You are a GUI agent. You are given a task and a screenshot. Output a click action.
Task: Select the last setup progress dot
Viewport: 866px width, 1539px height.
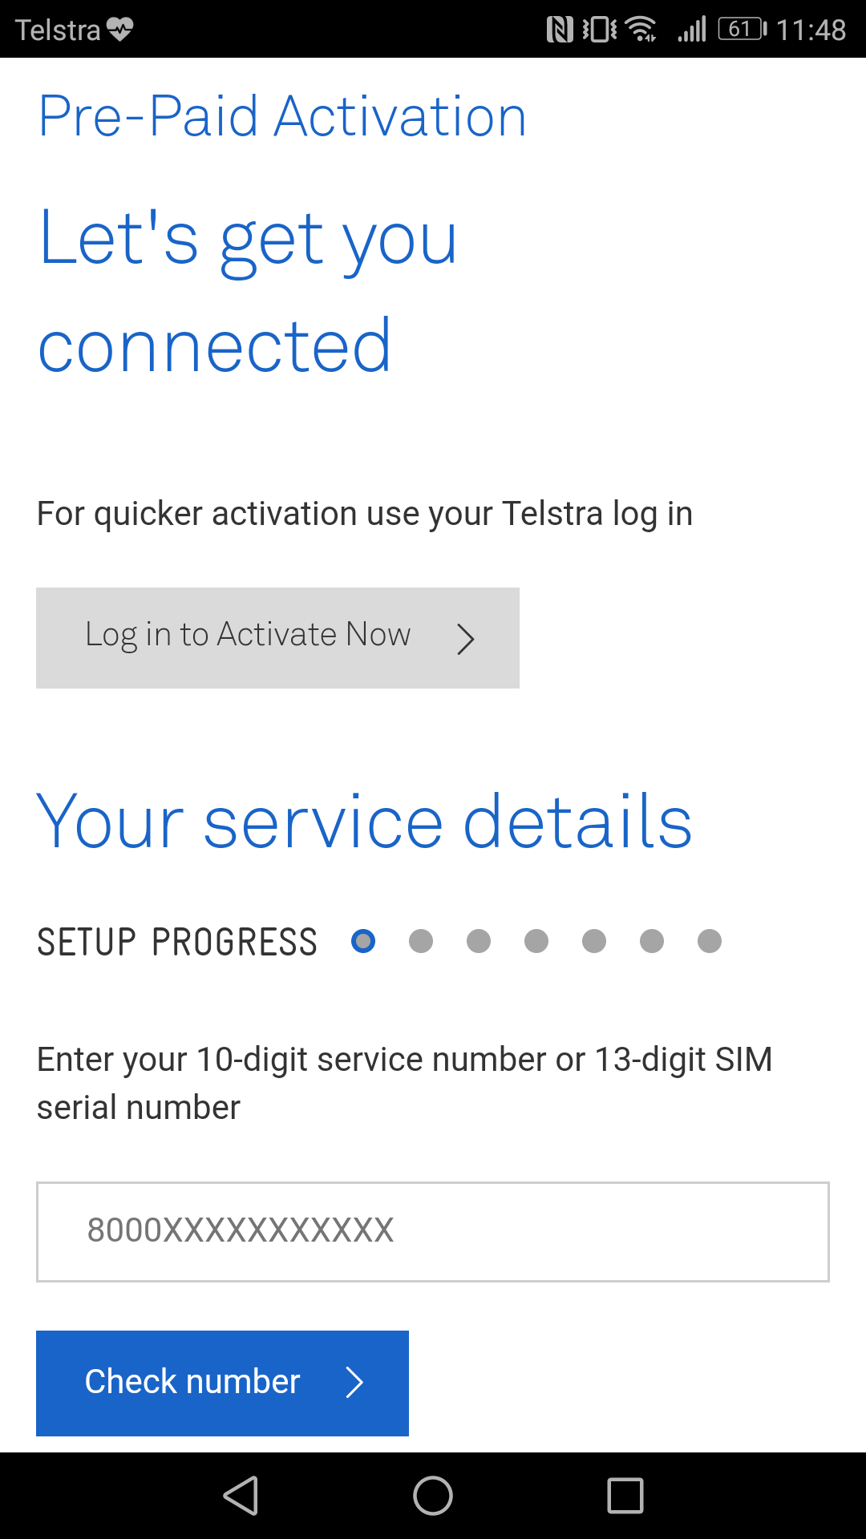click(710, 941)
